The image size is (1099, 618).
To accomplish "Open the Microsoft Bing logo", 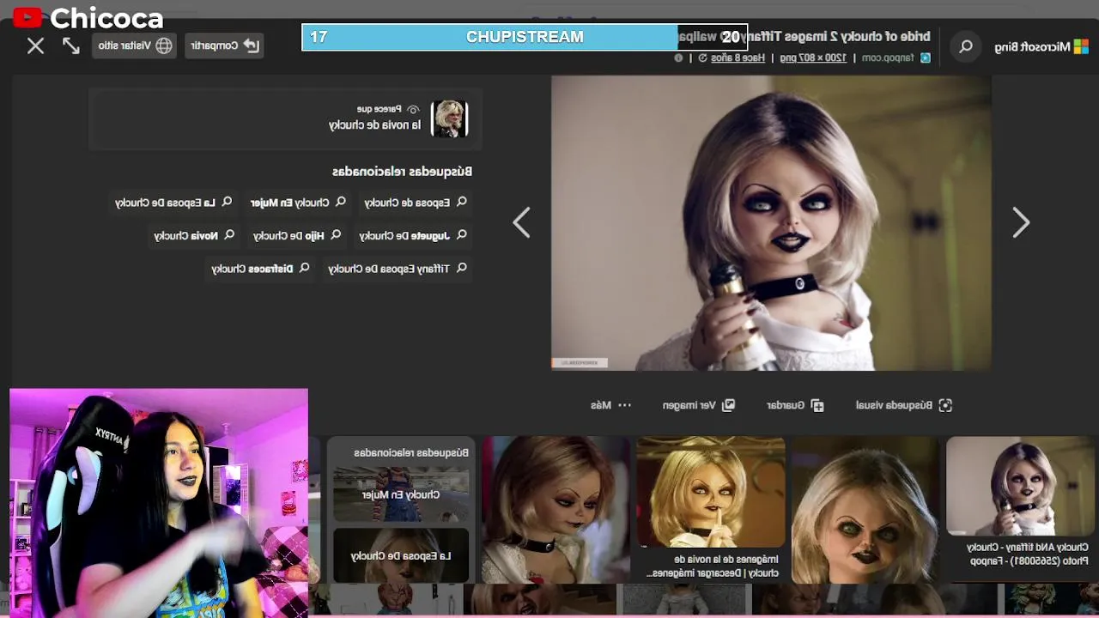I will 1042,47.
